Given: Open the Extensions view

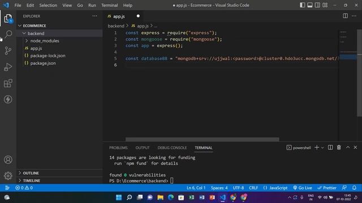Looking at the screenshot, I should tap(8, 83).
